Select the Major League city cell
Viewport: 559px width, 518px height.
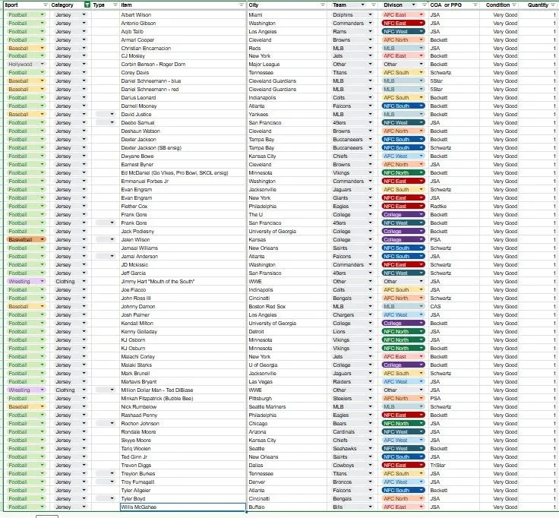[287, 64]
